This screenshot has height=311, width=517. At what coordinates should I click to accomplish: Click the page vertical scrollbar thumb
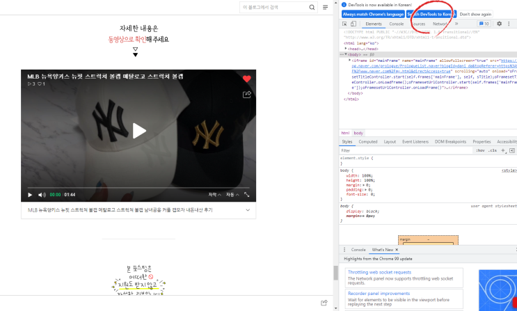click(x=335, y=273)
